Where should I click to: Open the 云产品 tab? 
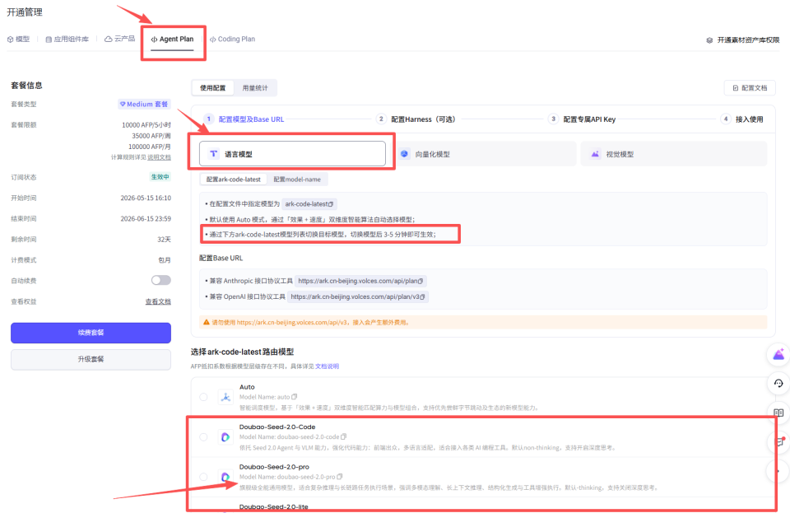click(119, 39)
